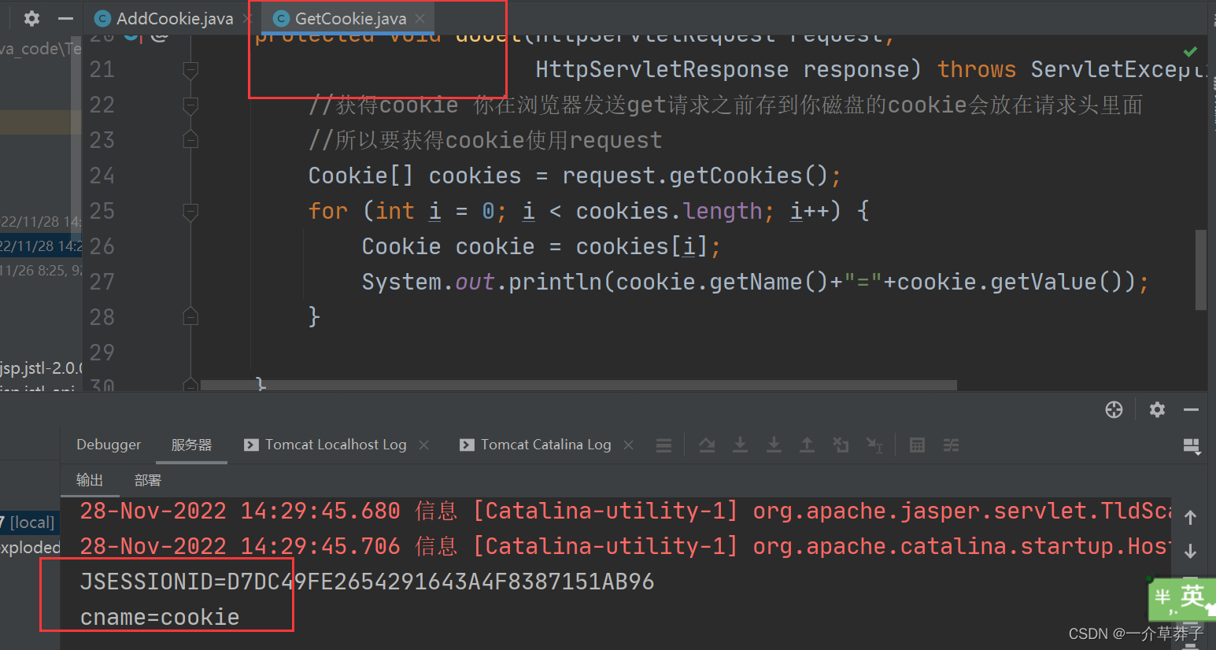
Task: Collapse comment fold at line 22
Action: [x=190, y=105]
